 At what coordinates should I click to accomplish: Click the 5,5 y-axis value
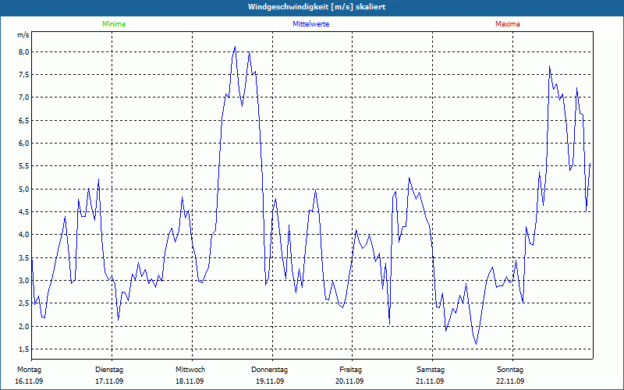[23, 166]
